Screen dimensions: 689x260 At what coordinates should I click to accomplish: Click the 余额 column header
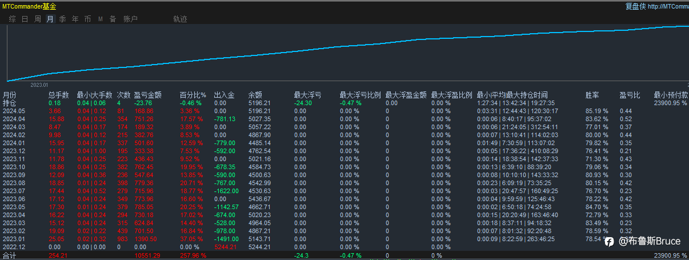(x=255, y=95)
